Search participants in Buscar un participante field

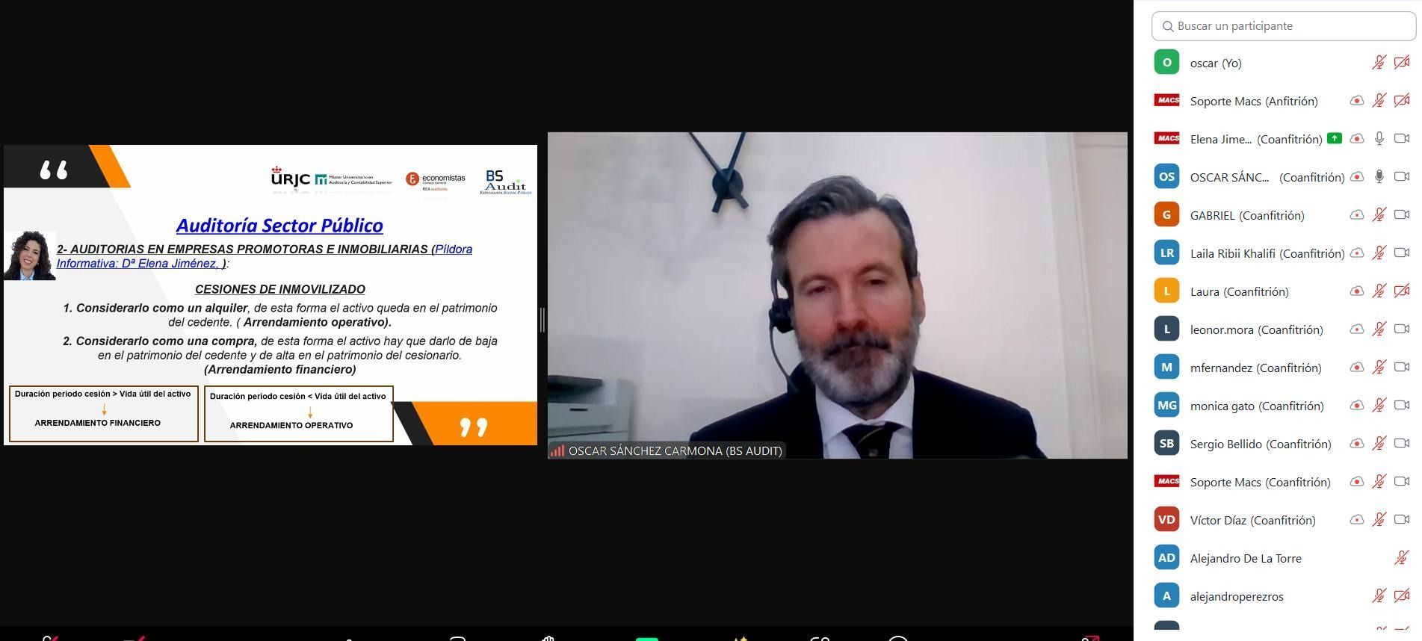coord(1284,26)
